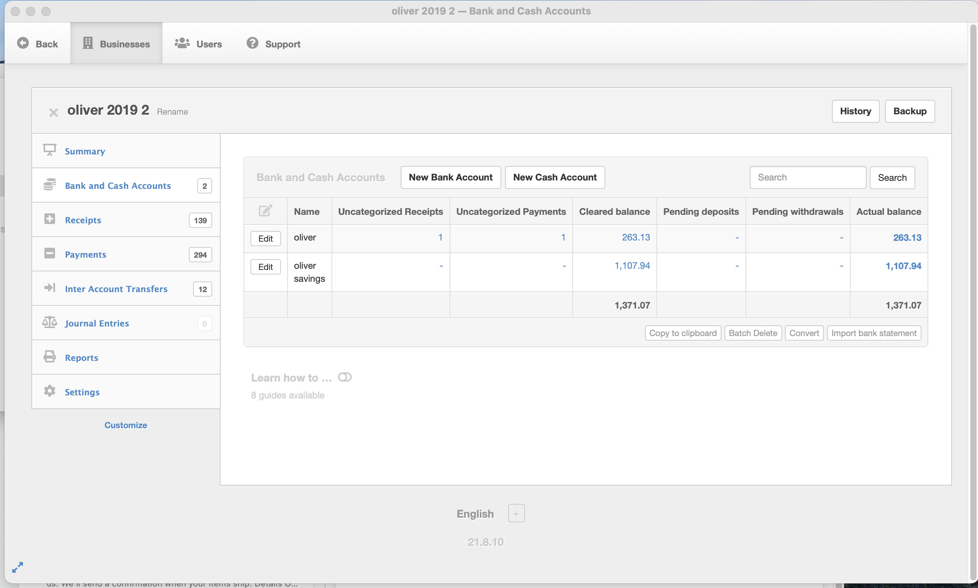Click the arrow icon for Inter Account Transfers
Image resolution: width=978 pixels, height=588 pixels.
(50, 288)
